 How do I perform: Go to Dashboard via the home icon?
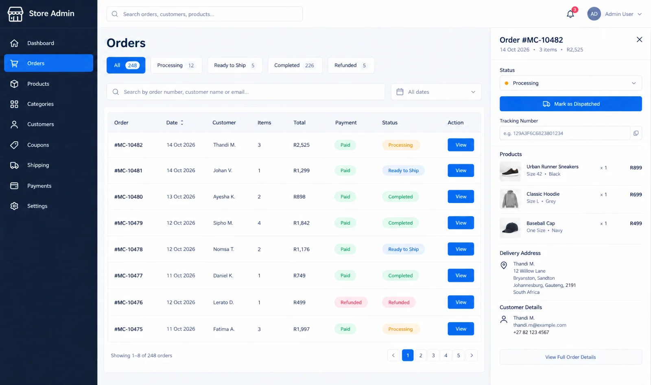coord(14,43)
